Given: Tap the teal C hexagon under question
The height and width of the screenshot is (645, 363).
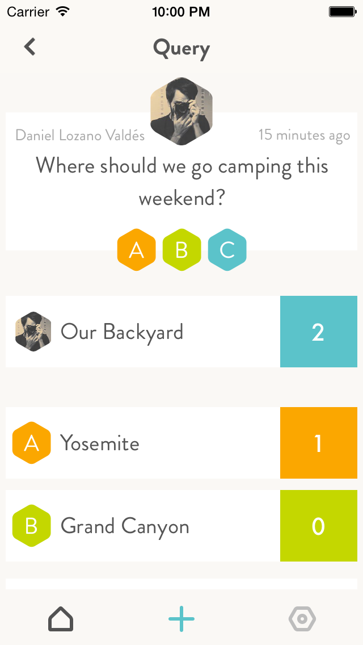Looking at the screenshot, I should pos(227,250).
